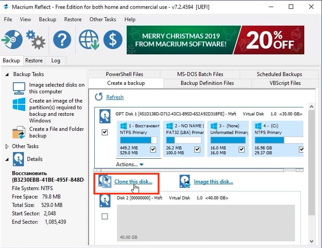Click the globe download updates icon
Image resolution: width=322 pixels, height=248 pixels.
(x=89, y=39)
